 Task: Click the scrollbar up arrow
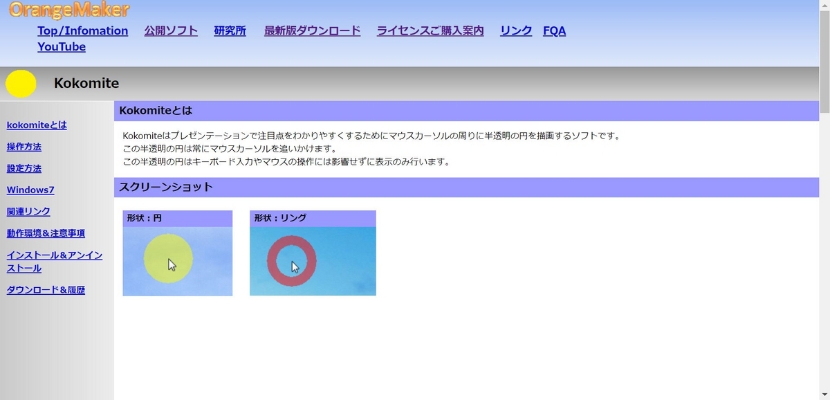tap(824, 4)
